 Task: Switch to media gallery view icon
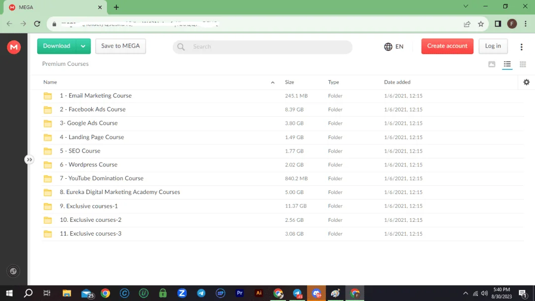pos(492,64)
